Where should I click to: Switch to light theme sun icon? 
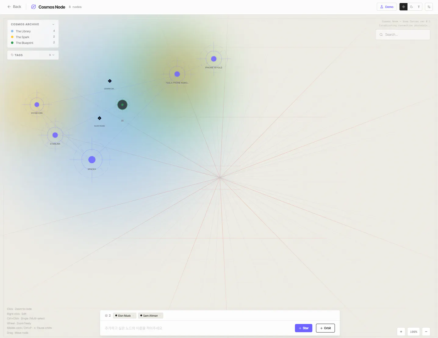[404, 7]
